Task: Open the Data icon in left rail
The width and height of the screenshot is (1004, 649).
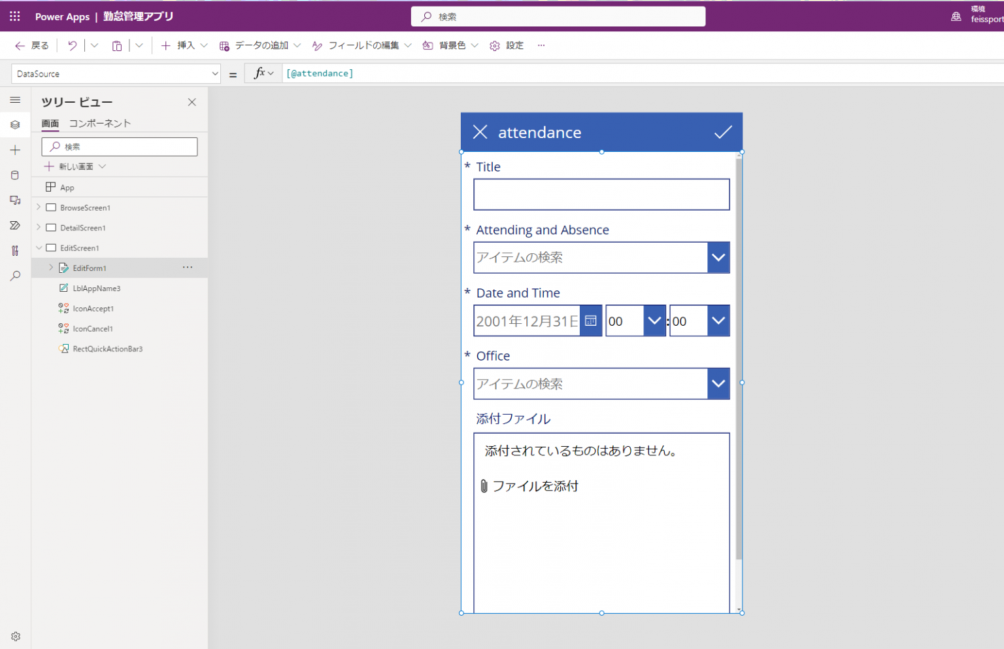Action: pos(15,175)
